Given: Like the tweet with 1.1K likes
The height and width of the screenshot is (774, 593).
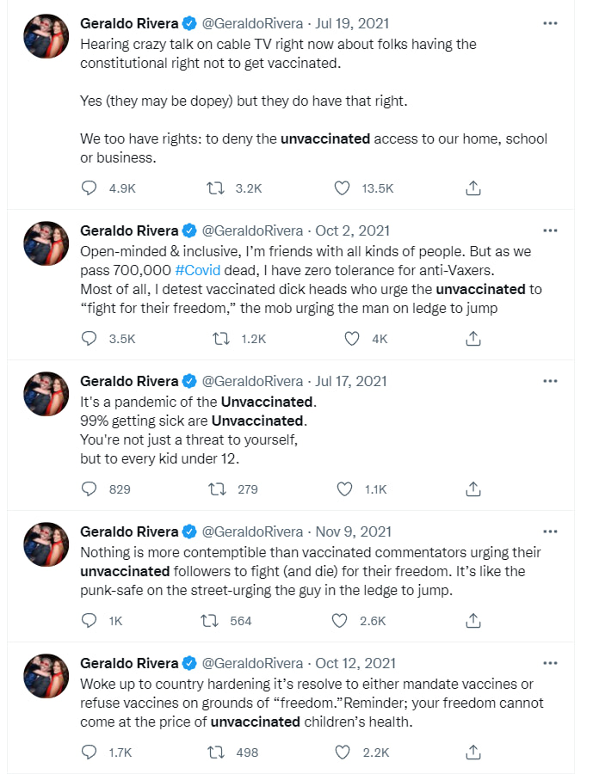Looking at the screenshot, I should point(345,489).
